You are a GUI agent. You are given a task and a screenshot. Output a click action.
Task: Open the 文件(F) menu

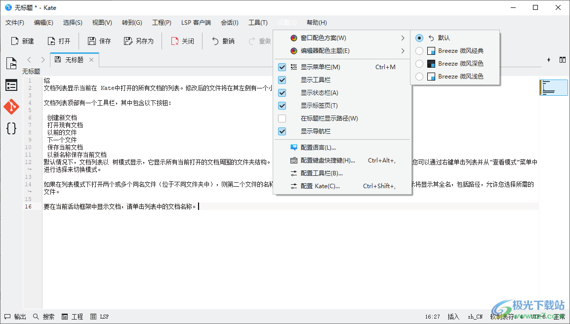tap(15, 23)
